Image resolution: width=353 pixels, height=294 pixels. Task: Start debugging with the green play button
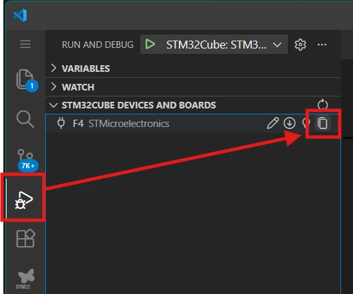[150, 44]
